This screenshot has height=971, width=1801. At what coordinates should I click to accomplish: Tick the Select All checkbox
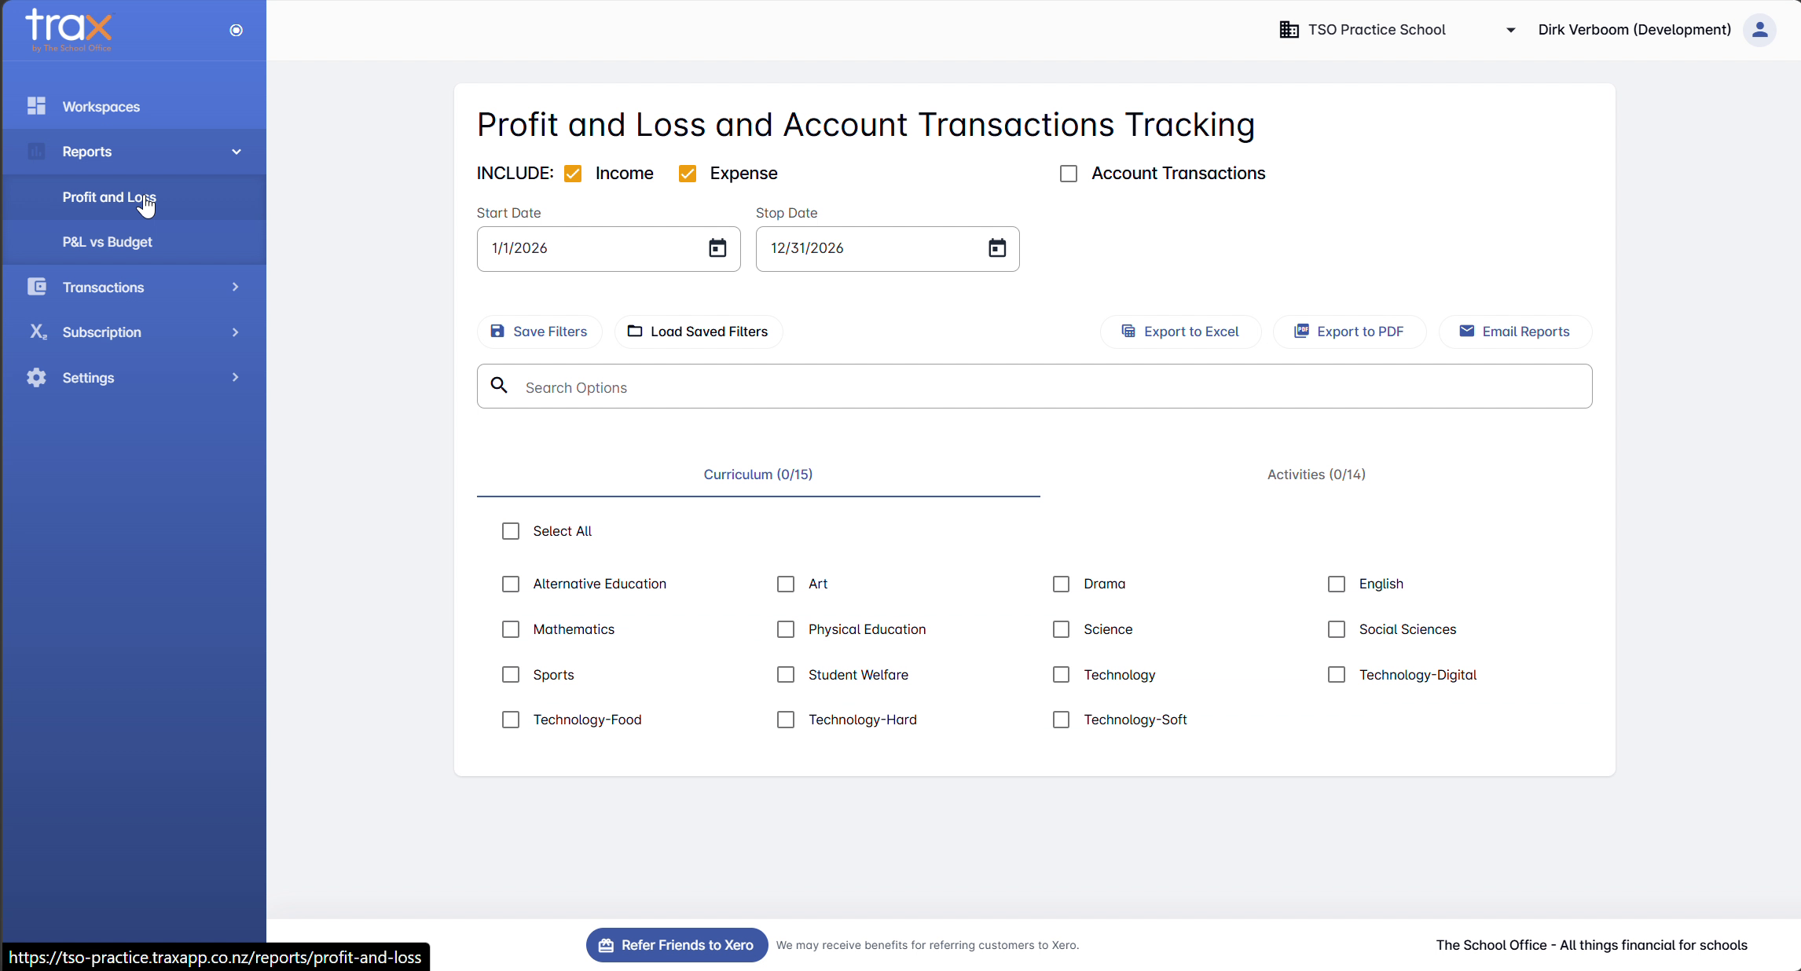(x=511, y=531)
